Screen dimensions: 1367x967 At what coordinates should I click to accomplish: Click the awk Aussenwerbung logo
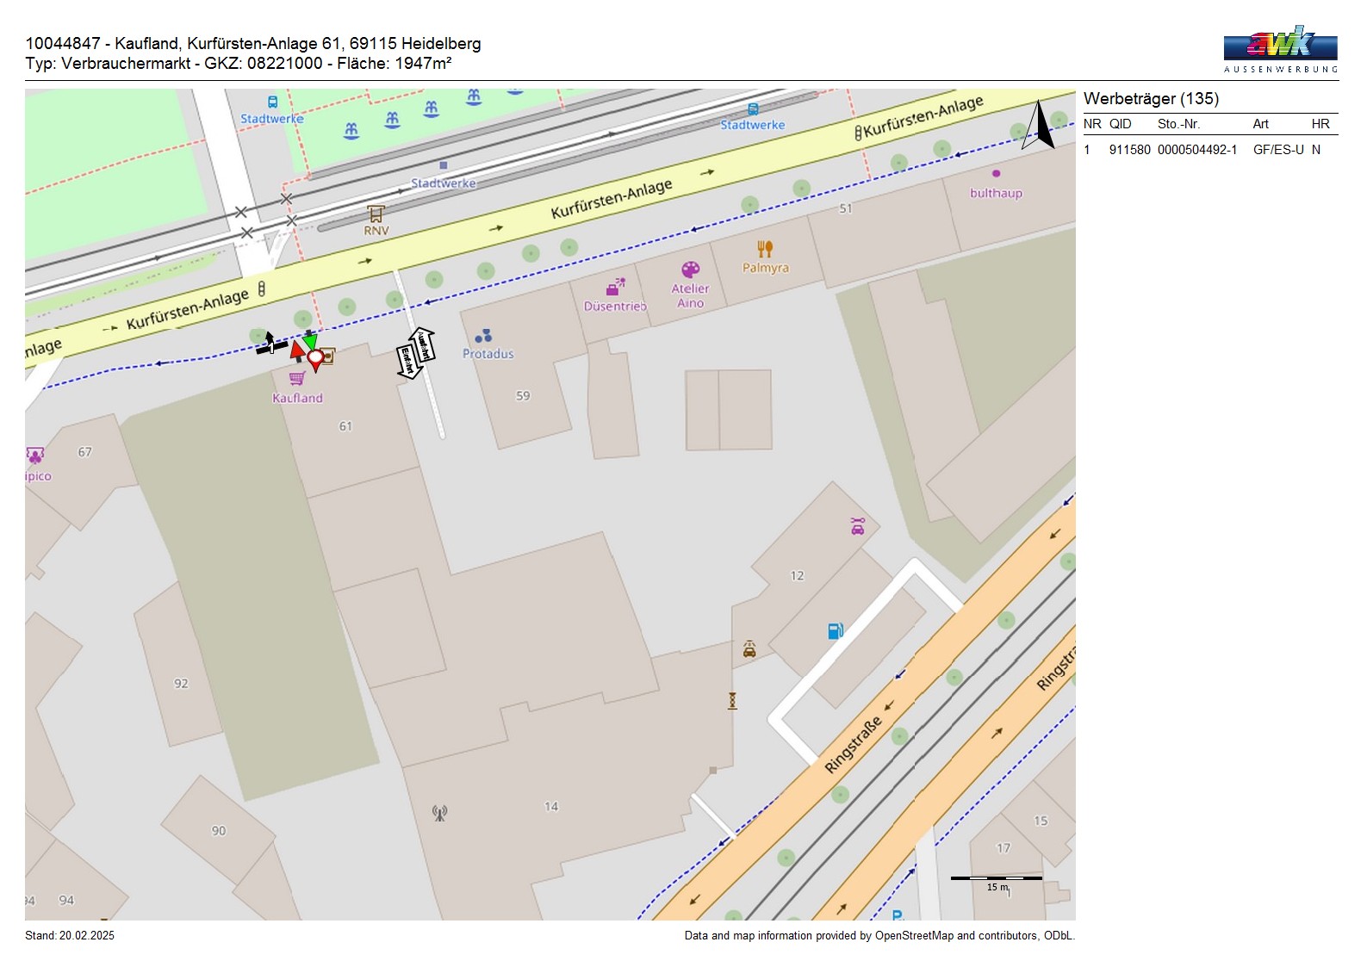tap(1280, 49)
